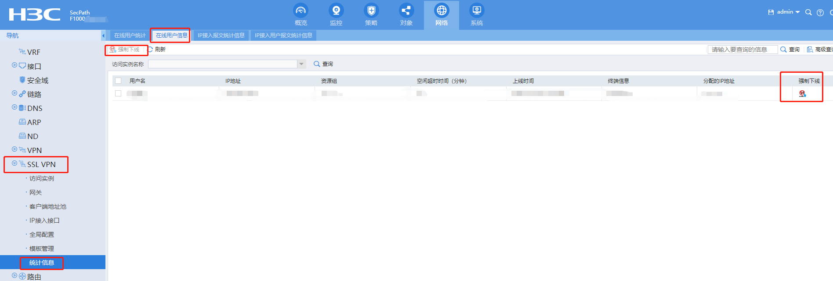
Task: Click the 终端信息 column header
Action: 619,81
